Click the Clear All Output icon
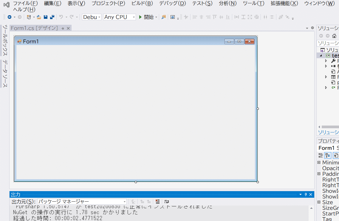 (157, 202)
